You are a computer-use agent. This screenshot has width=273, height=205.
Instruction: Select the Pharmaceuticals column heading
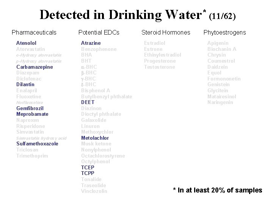(34, 32)
